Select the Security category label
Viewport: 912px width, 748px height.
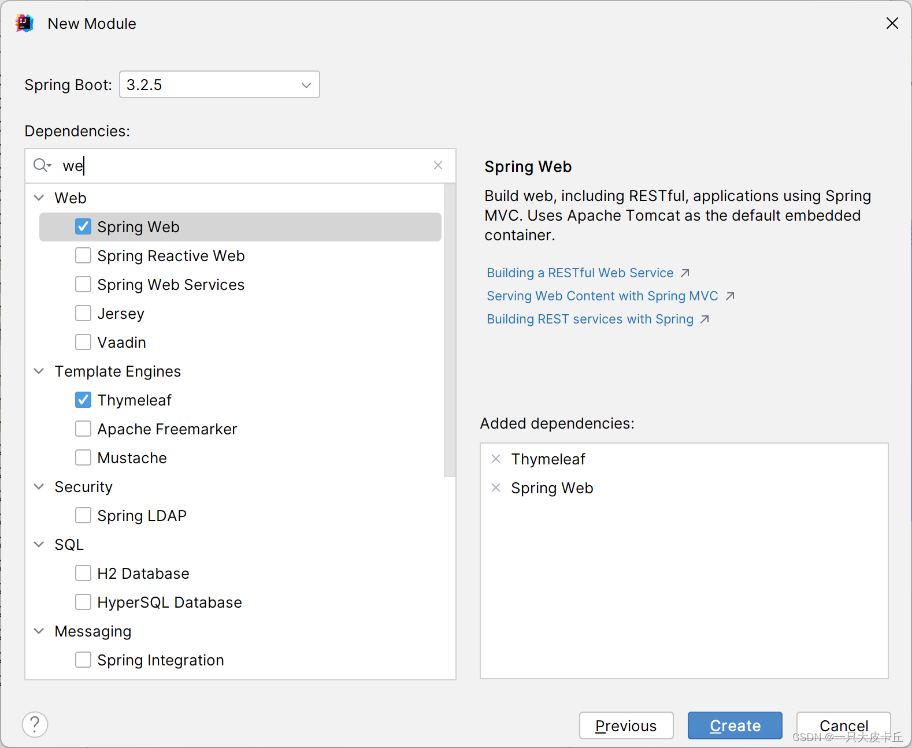point(84,487)
